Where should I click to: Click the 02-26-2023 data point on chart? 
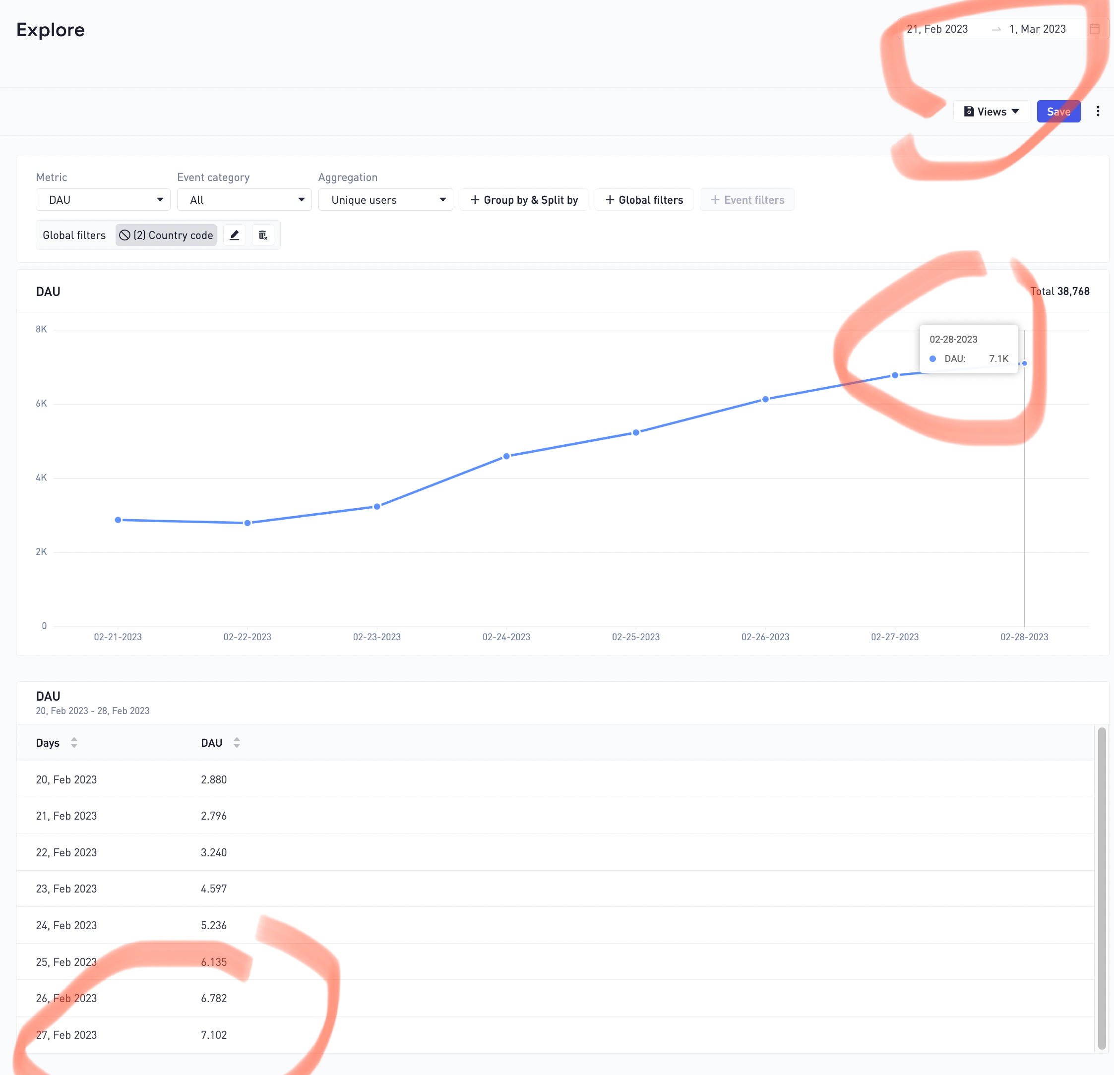click(766, 399)
